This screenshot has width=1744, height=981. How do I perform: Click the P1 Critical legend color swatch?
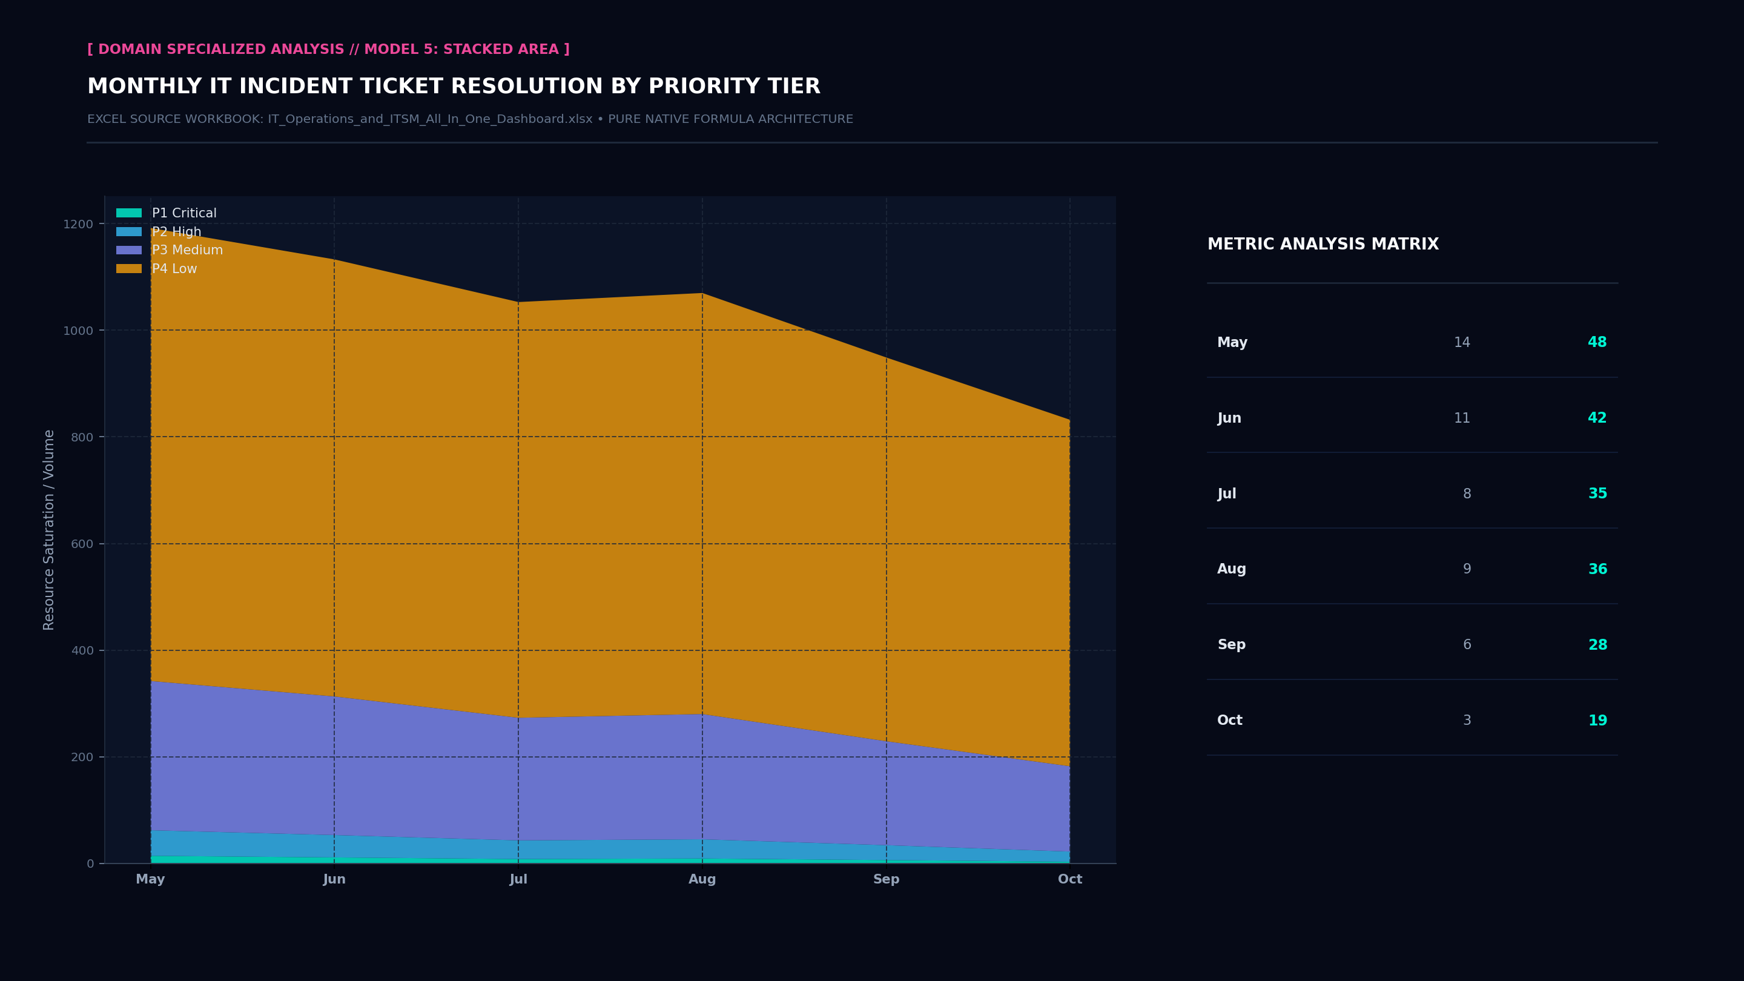pyautogui.click(x=128, y=213)
